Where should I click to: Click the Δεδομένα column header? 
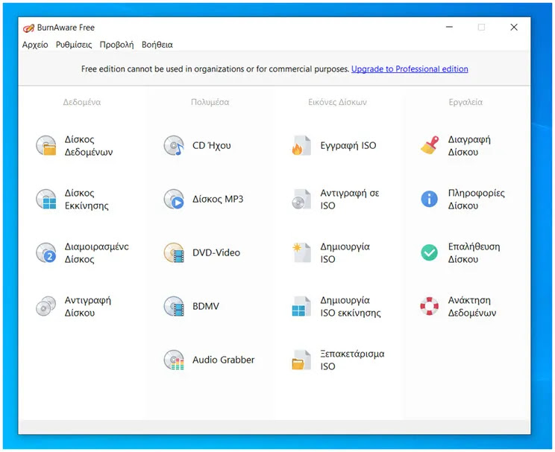tap(82, 102)
